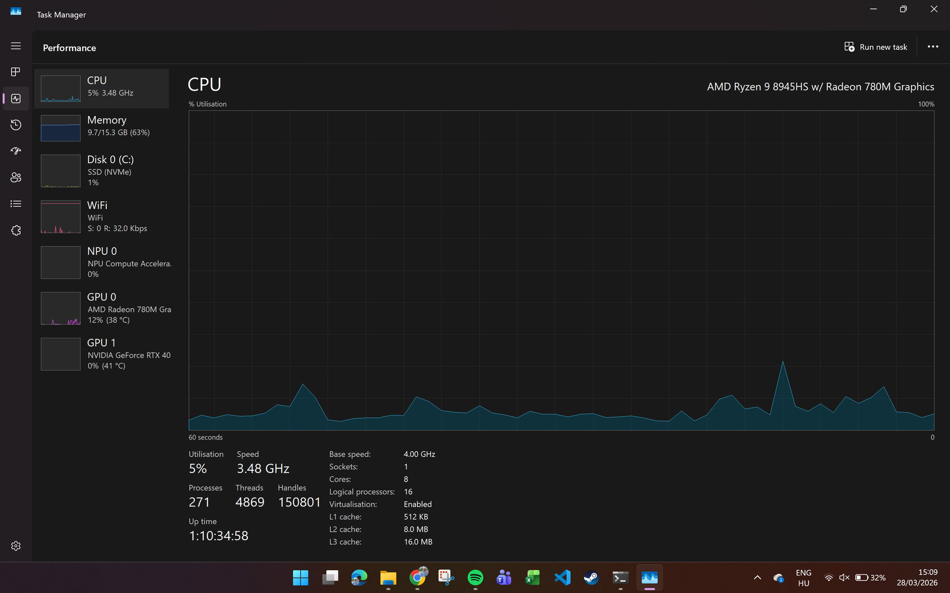The image size is (950, 593).
Task: Open Terminal from taskbar
Action: [620, 577]
